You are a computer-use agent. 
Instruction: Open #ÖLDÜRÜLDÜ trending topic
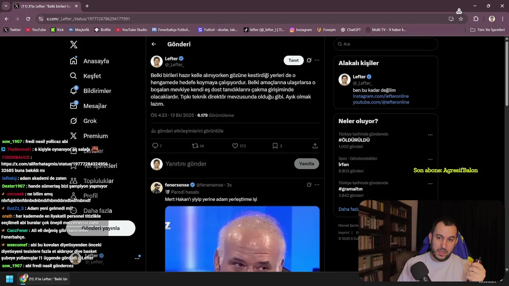tap(354, 140)
